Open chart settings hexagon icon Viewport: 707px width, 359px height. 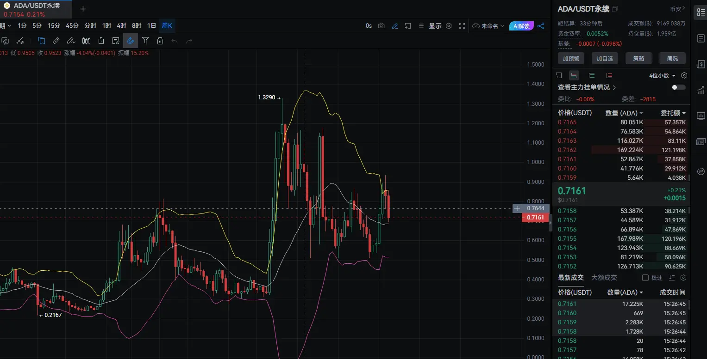point(449,26)
